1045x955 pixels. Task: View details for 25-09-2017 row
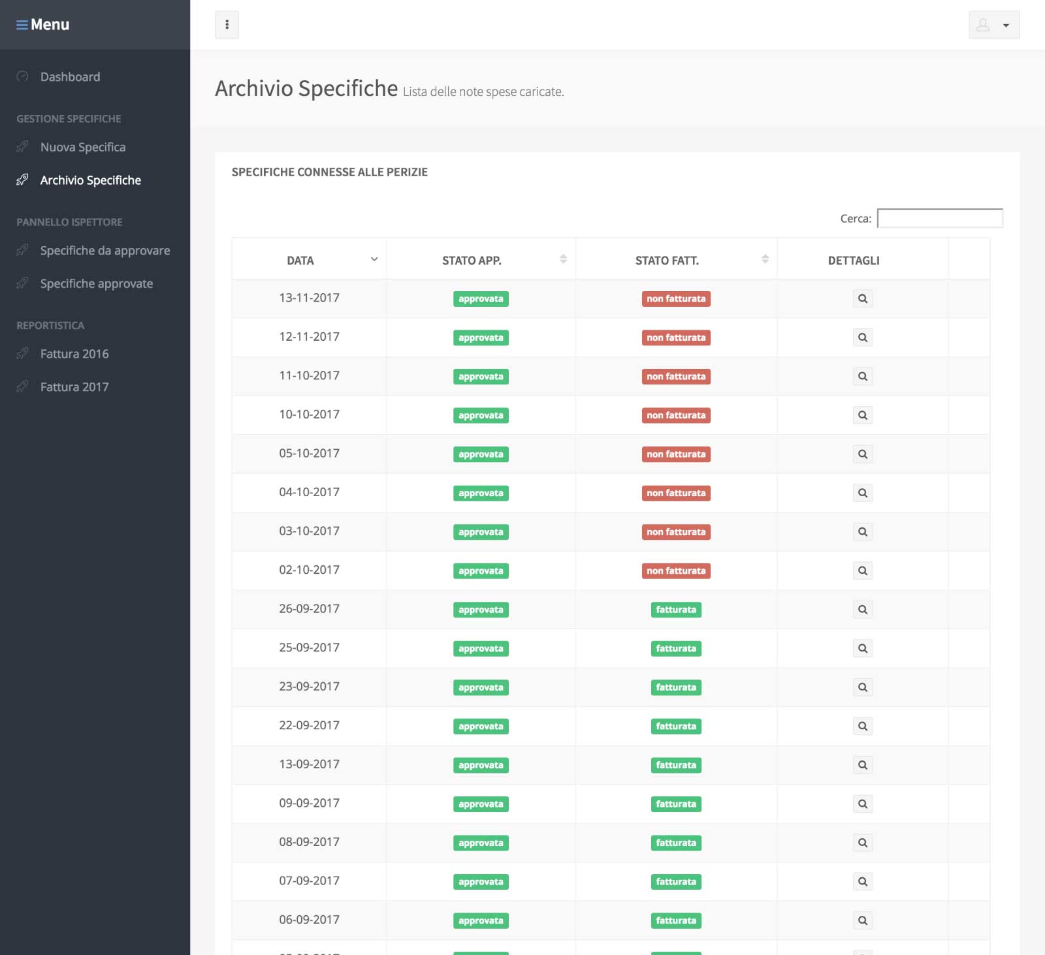pos(863,648)
